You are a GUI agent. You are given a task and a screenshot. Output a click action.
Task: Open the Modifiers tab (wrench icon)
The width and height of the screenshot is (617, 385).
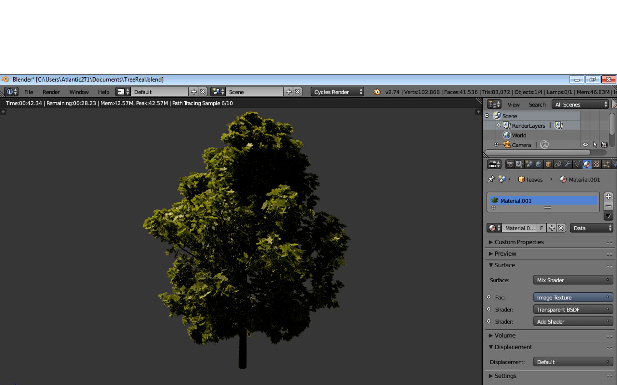coord(568,164)
